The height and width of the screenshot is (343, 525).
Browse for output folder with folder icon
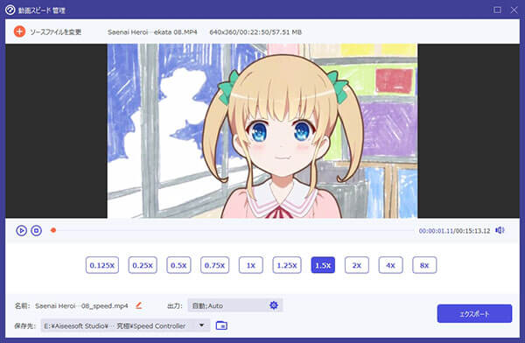[x=221, y=325]
